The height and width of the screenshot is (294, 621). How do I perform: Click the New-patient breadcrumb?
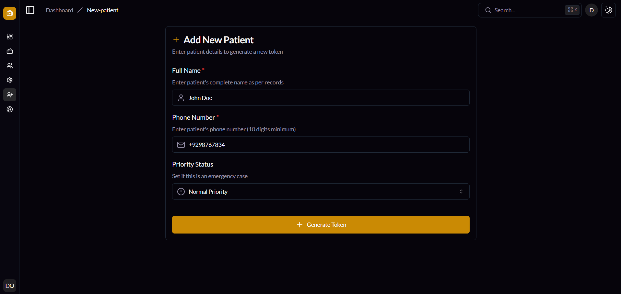pyautogui.click(x=102, y=10)
